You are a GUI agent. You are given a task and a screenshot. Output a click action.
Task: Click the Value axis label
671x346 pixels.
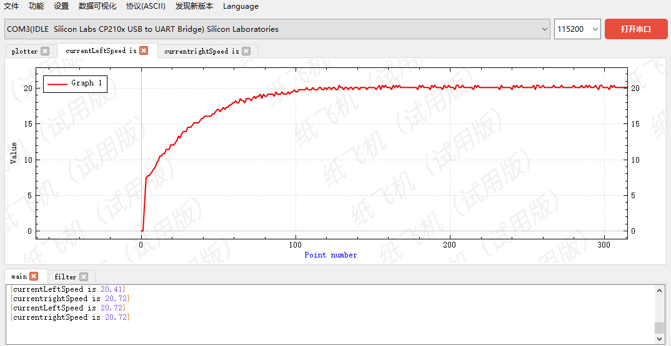click(14, 153)
